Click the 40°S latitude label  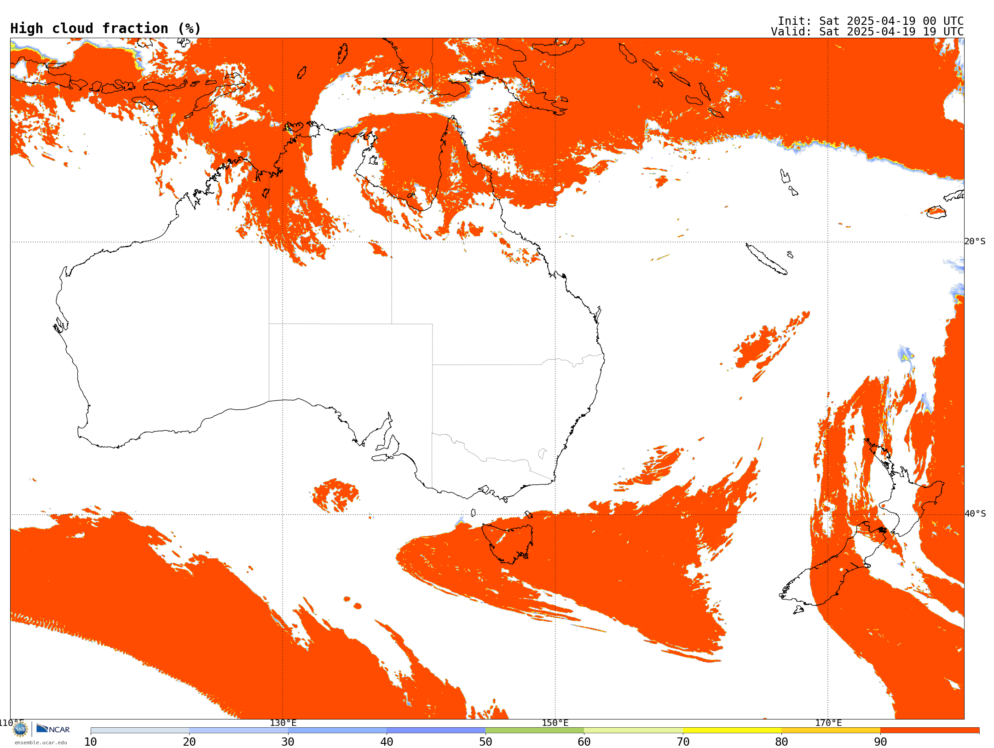point(975,514)
